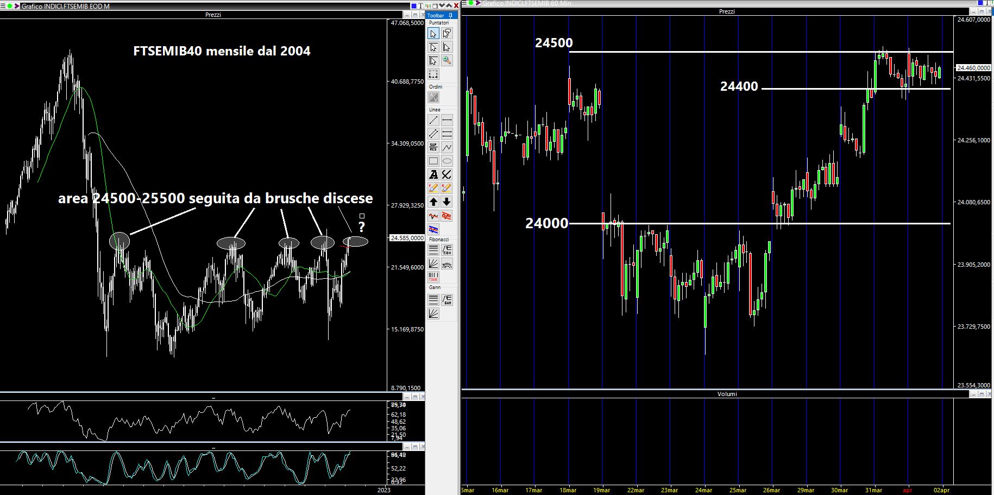Activate the zoom magnifier tool

click(446, 61)
